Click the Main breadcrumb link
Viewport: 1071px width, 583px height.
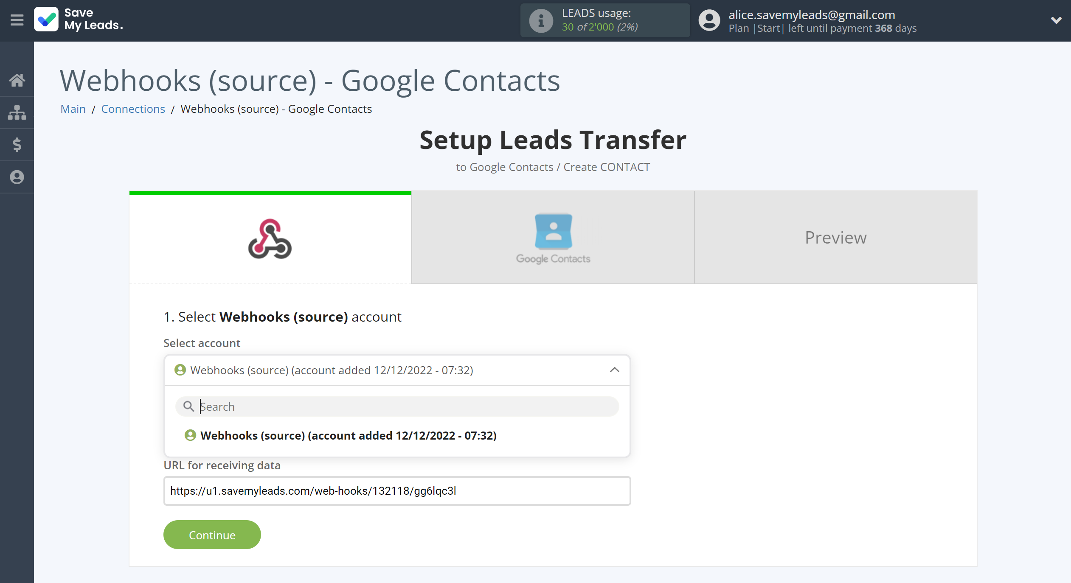coord(73,109)
